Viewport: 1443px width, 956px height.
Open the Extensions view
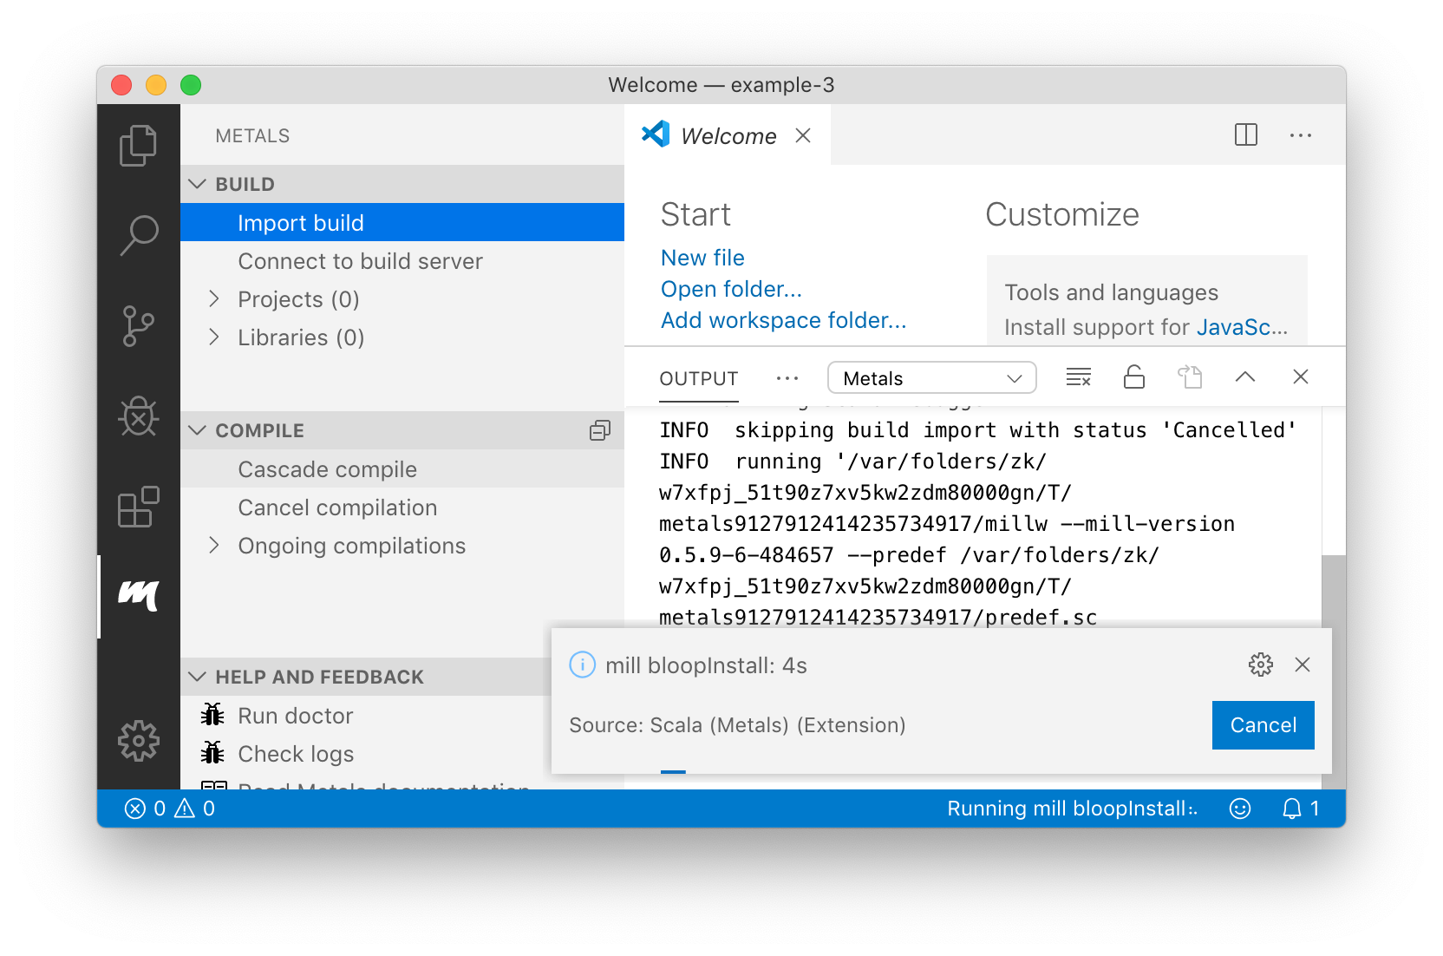point(138,507)
